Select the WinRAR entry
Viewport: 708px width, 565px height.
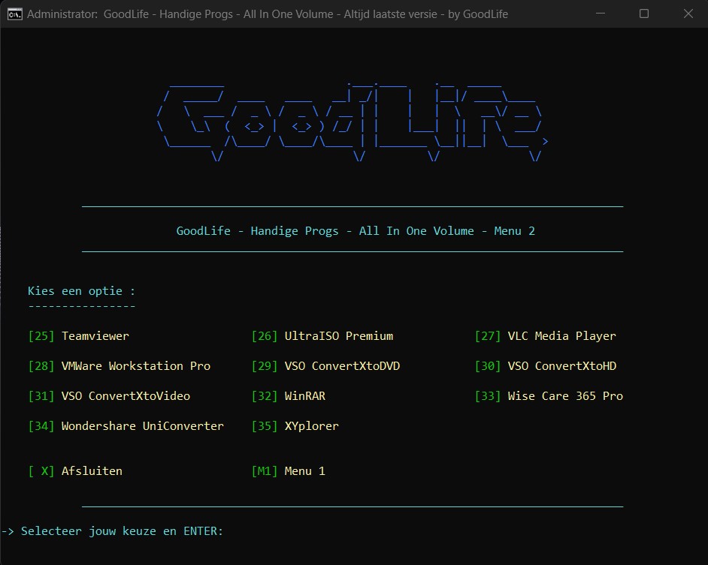point(305,396)
